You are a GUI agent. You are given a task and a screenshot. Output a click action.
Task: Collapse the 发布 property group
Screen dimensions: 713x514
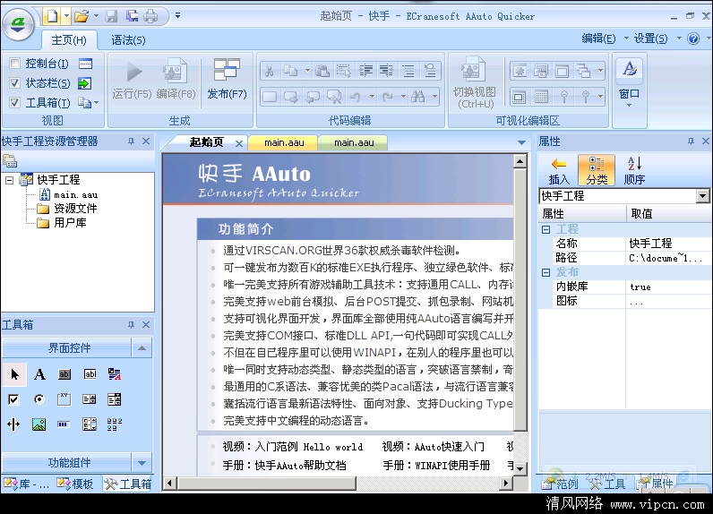click(545, 272)
